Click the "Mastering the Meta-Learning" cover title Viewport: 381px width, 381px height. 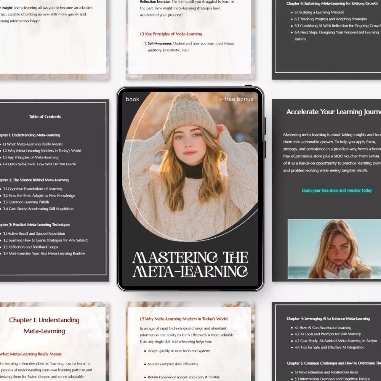(x=190, y=264)
